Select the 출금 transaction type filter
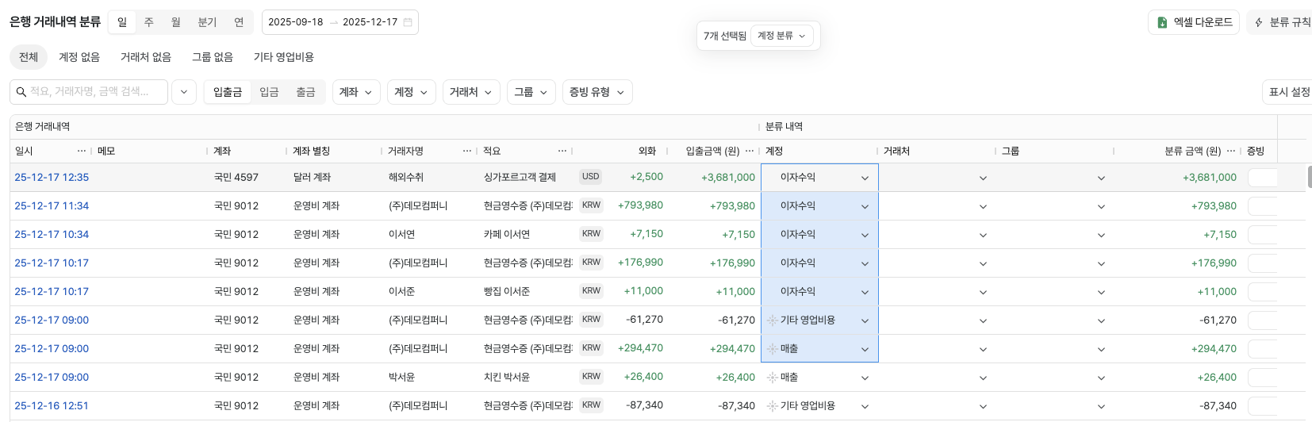The height and width of the screenshot is (422, 1312). coord(305,92)
